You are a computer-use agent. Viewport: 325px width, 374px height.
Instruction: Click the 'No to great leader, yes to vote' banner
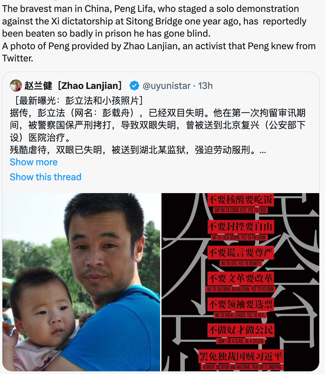coord(240,315)
